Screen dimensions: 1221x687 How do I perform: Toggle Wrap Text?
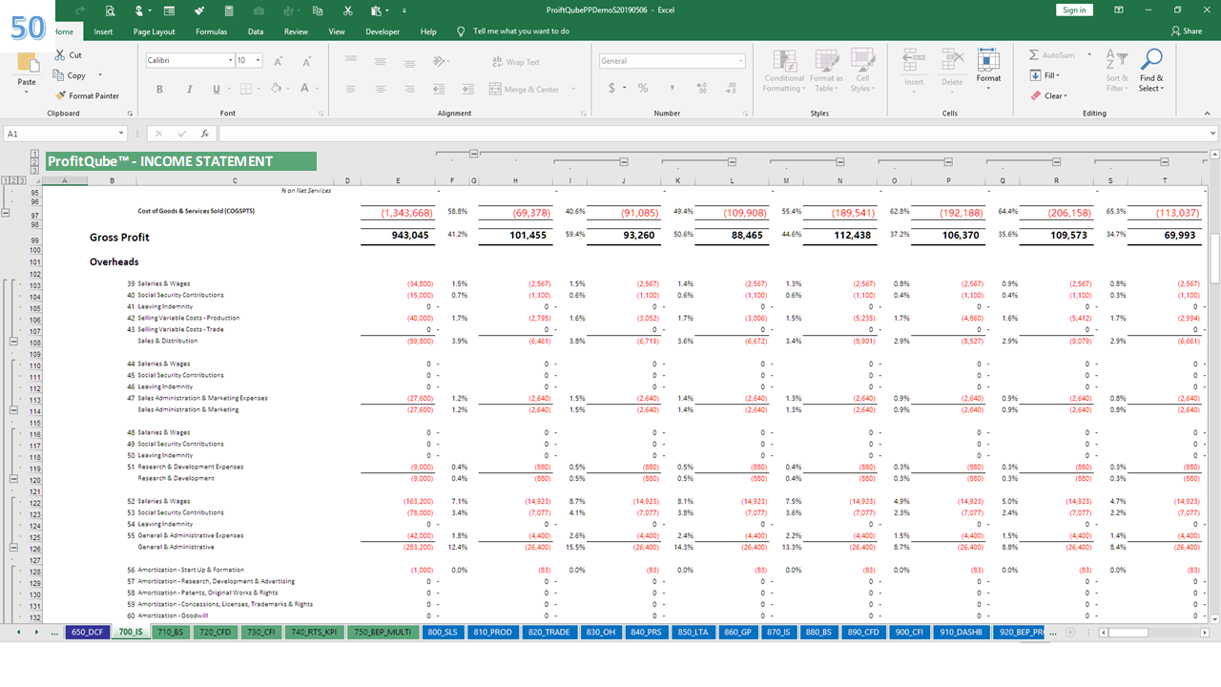(515, 62)
